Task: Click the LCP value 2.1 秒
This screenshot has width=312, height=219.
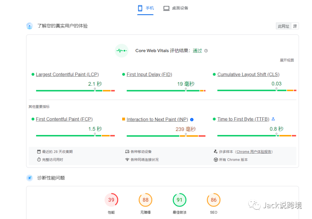Action: coord(95,84)
